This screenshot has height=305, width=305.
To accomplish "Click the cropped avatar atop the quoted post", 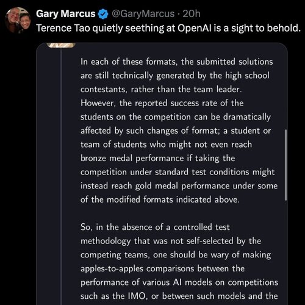I will point(61,45).
